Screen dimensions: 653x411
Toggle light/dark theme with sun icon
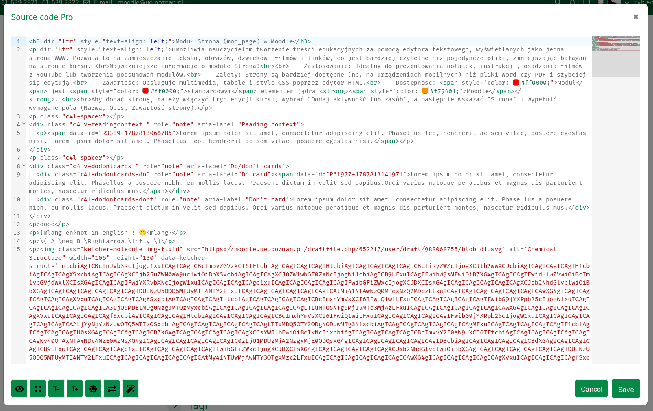click(93, 389)
